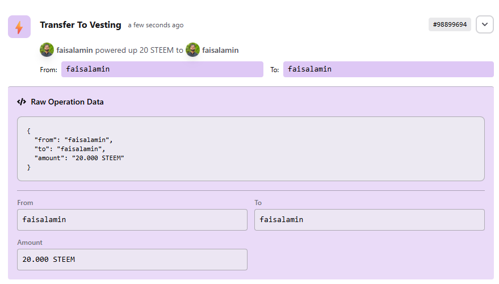Click the 'powered up 20 STEEM to' text
499x284 pixels.
(x=139, y=51)
